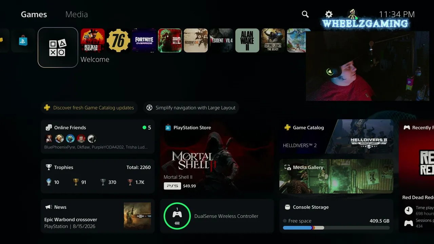Select the Resident Evil biohazard game tile
Viewport: 434px width, 244px height.
196,40
